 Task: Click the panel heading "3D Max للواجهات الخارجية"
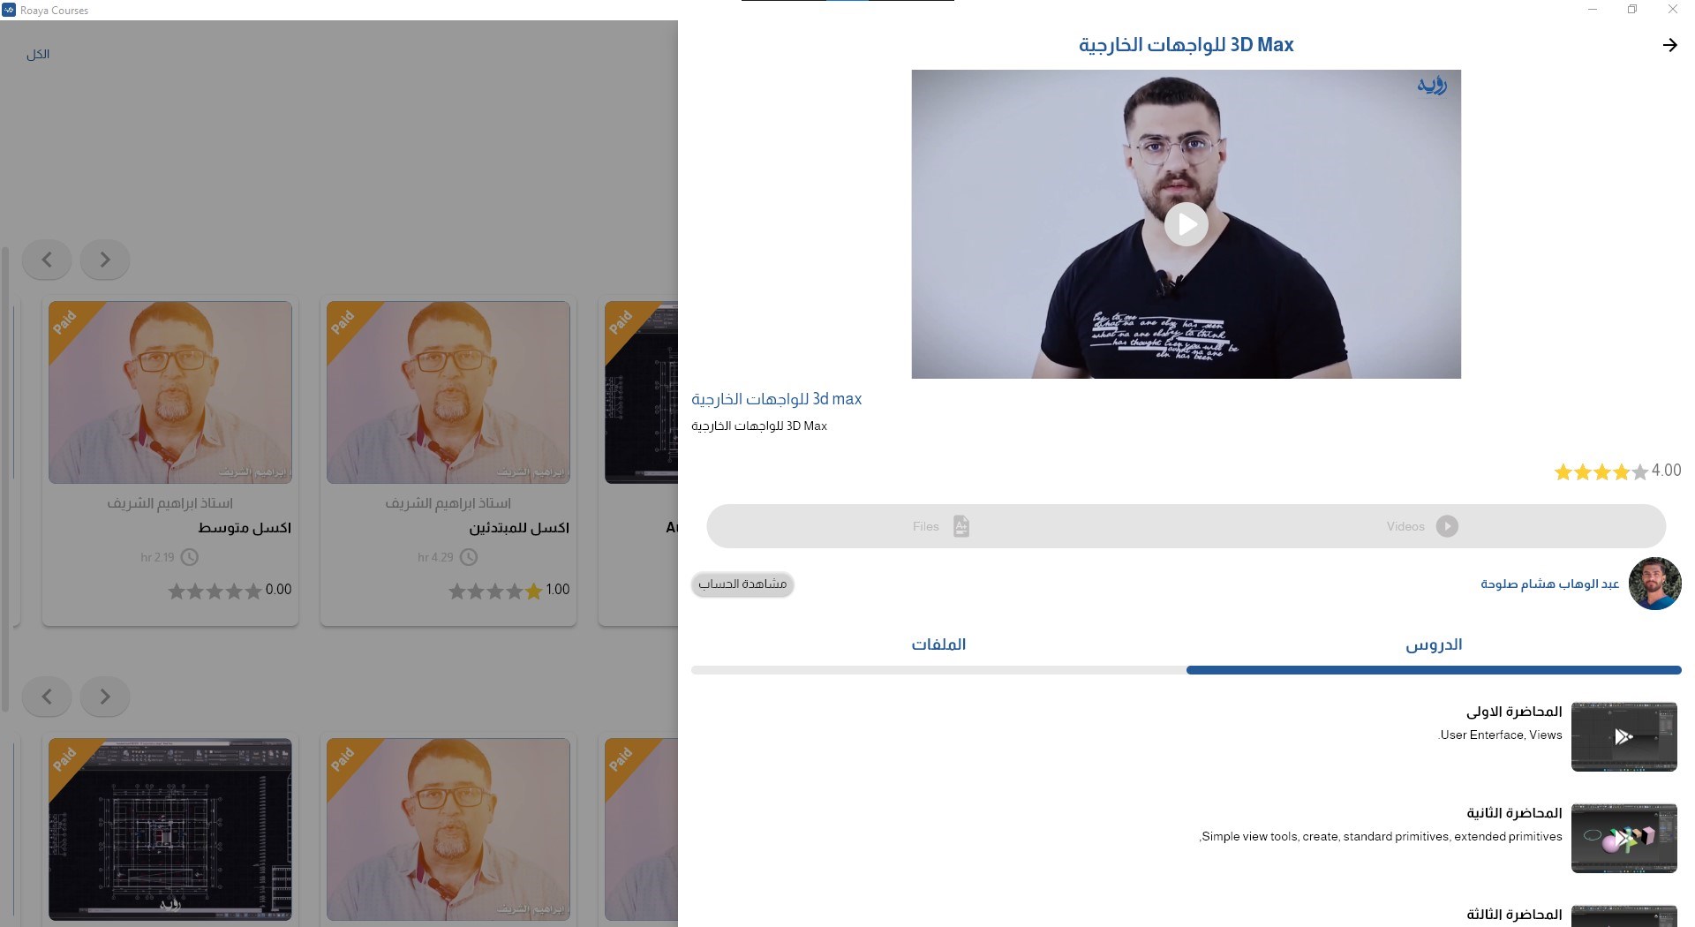pyautogui.click(x=1186, y=45)
